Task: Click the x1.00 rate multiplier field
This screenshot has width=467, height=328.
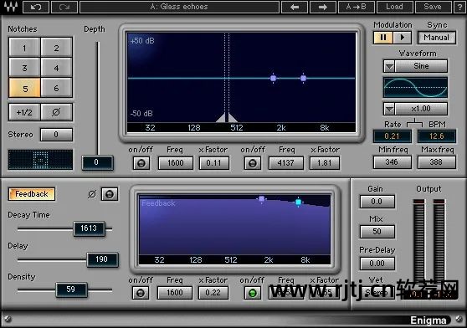Action: tap(421, 109)
